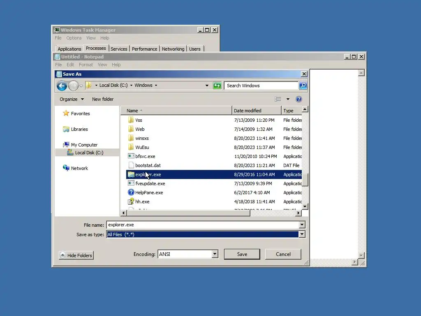The image size is (421, 316).
Task: Click the Search Windows field
Action: pyautogui.click(x=261, y=86)
